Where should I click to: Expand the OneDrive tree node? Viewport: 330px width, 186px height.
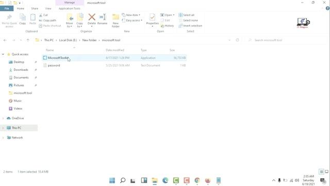[3, 118]
